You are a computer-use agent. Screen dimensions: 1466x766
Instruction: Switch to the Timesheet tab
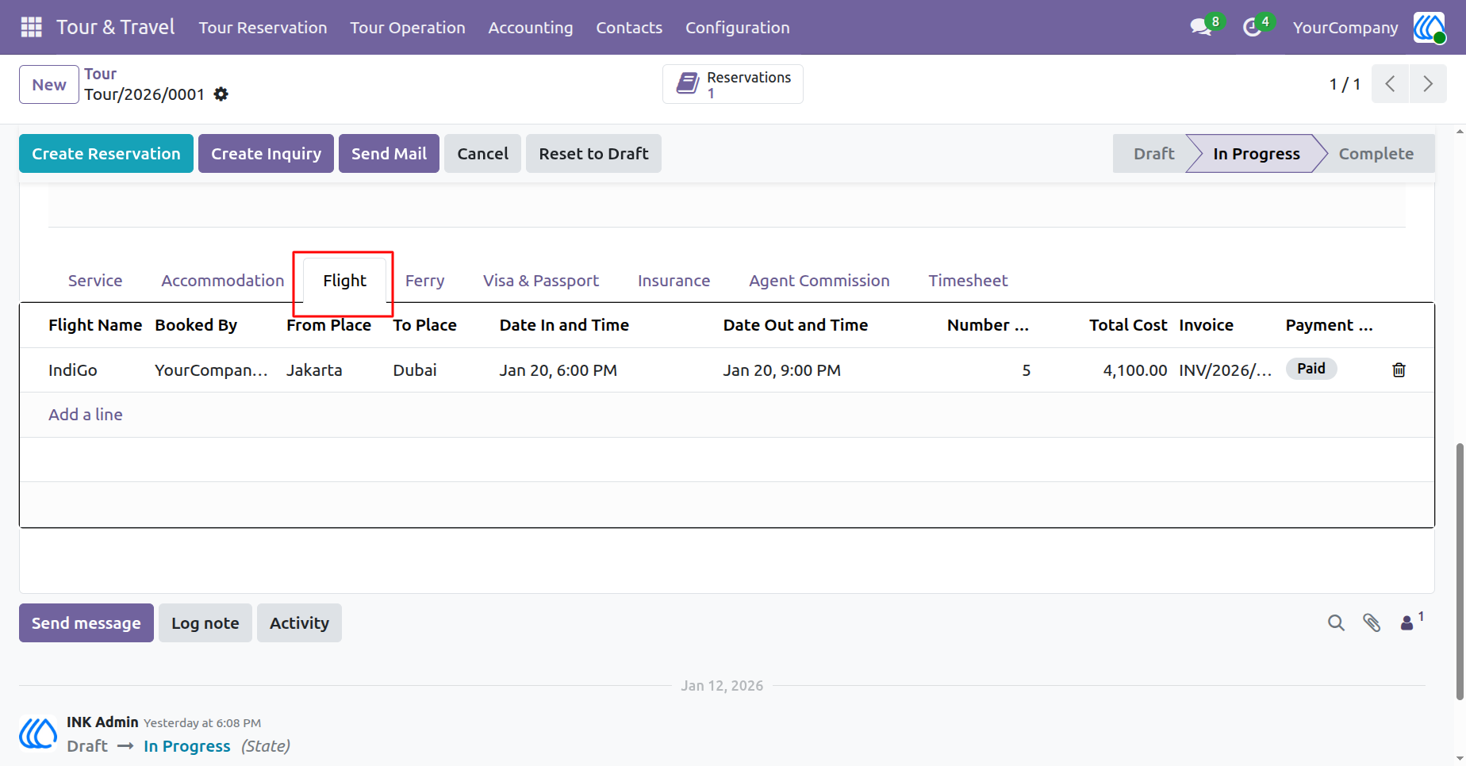click(968, 281)
